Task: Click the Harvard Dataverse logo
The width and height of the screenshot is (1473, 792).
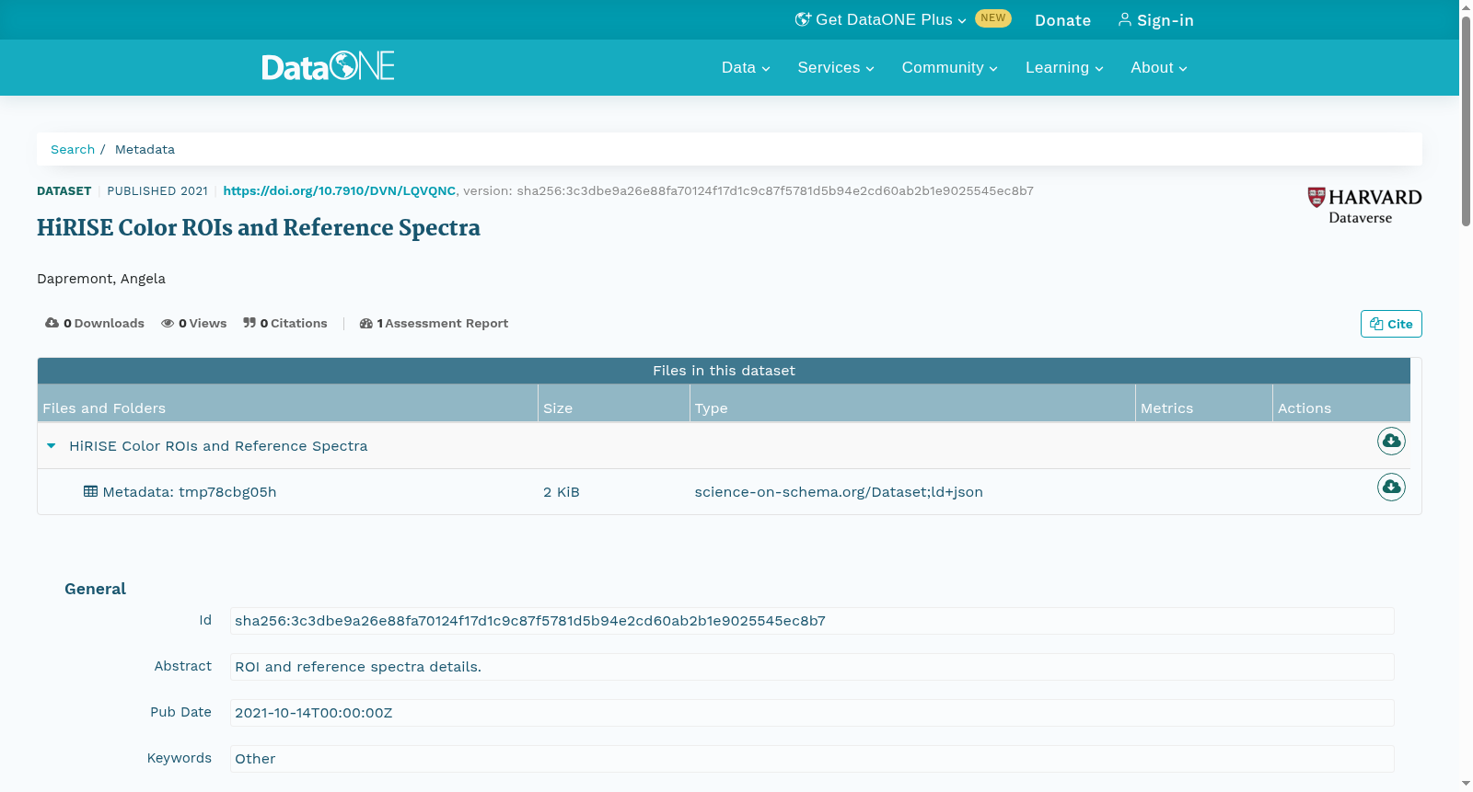Action: (1364, 206)
